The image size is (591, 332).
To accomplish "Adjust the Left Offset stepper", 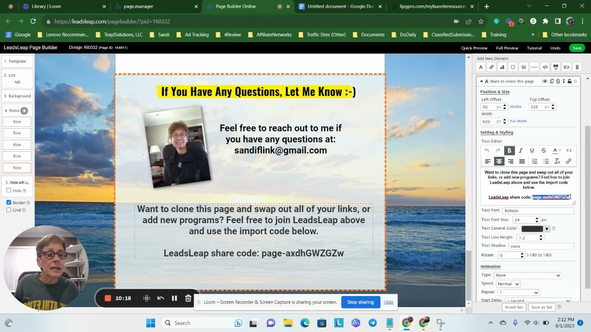I will point(505,107).
